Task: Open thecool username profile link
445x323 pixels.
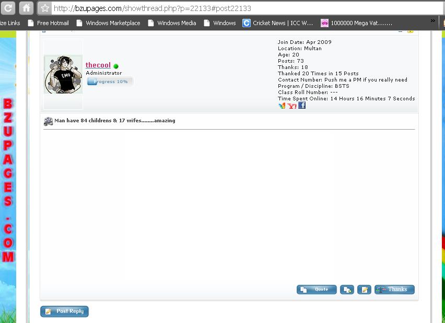Action: coord(98,65)
